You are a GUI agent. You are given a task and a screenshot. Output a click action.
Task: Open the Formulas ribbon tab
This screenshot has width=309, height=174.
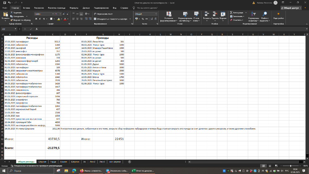(x=74, y=8)
